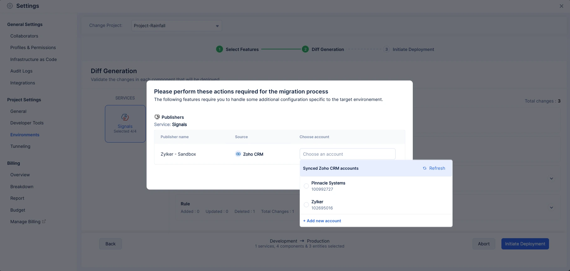Click the Initiate Deployment step label
Image resolution: width=570 pixels, height=271 pixels.
tap(413, 49)
